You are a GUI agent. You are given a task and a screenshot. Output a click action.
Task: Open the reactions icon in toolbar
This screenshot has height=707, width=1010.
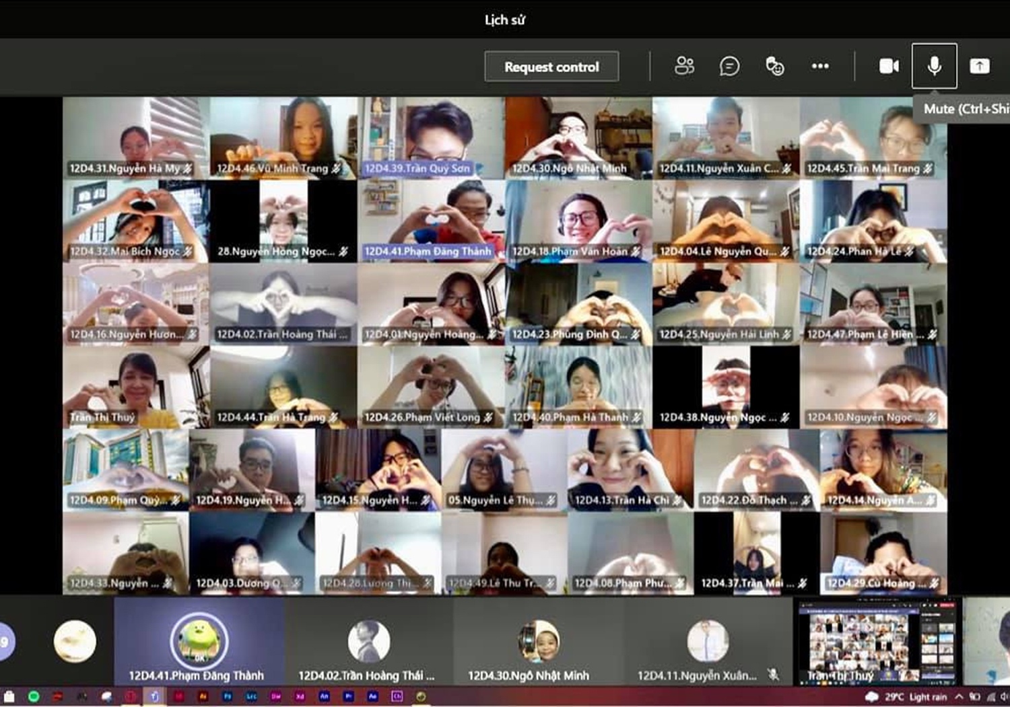pyautogui.click(x=774, y=66)
